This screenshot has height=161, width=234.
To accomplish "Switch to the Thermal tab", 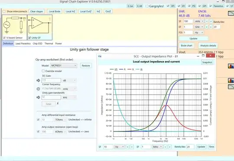I will tap(49, 43).
